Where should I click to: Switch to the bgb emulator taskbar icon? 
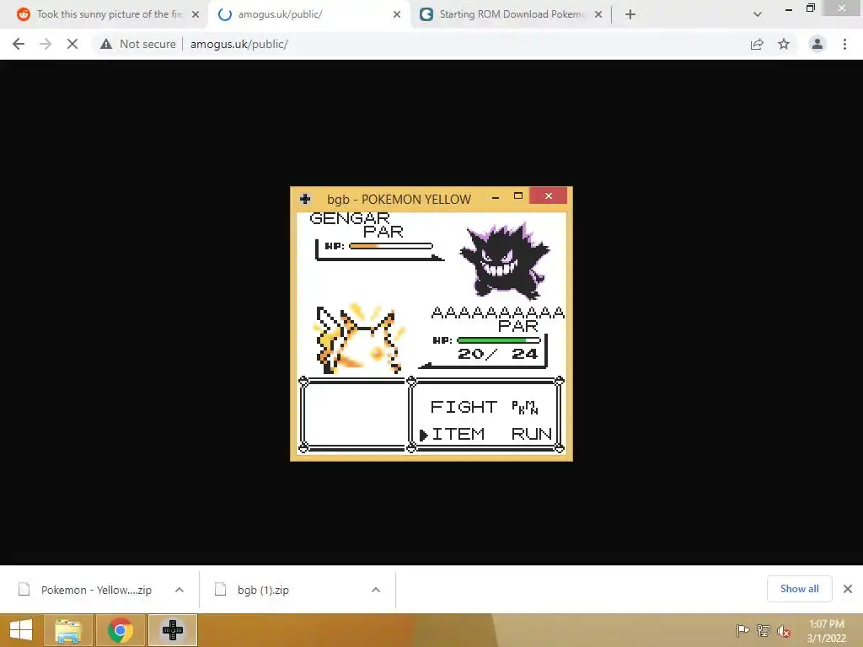(173, 630)
